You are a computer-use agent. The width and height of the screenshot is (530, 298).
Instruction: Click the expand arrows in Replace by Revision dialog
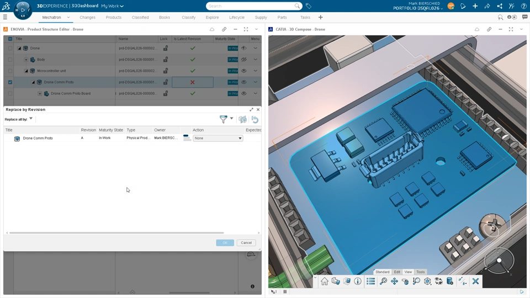tap(252, 109)
